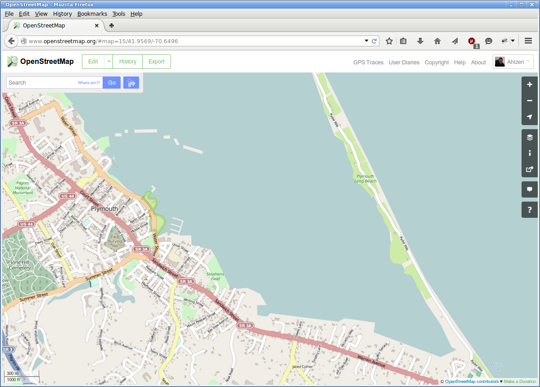540x387 pixels.
Task: Open the Bookmarks menu
Action: coord(92,14)
